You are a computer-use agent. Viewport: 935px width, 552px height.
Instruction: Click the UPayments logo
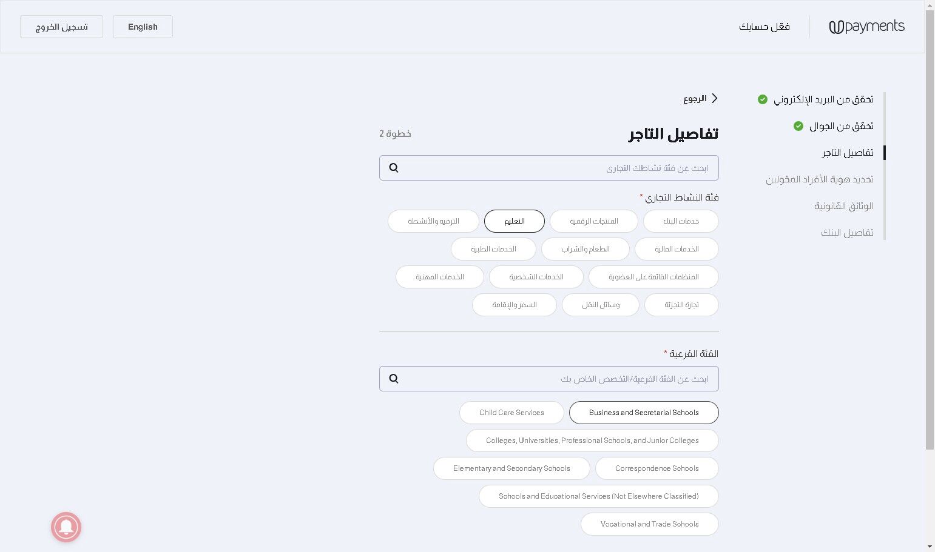pyautogui.click(x=866, y=27)
